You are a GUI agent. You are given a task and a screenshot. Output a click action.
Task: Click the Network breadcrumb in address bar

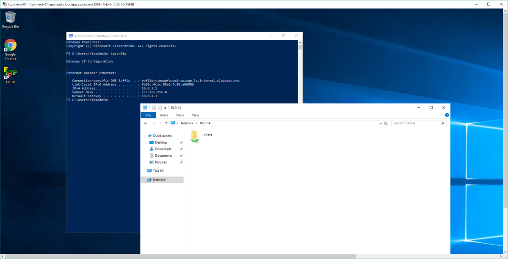click(187, 123)
